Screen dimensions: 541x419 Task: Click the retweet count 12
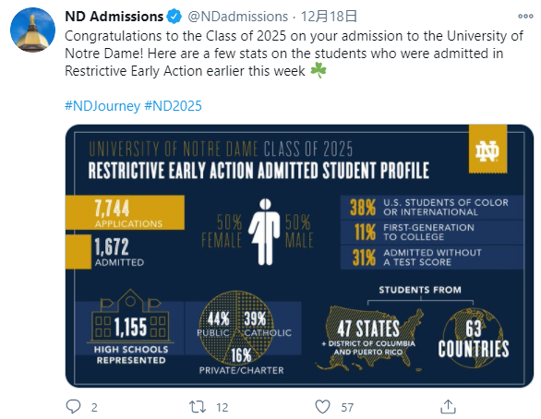point(222,408)
